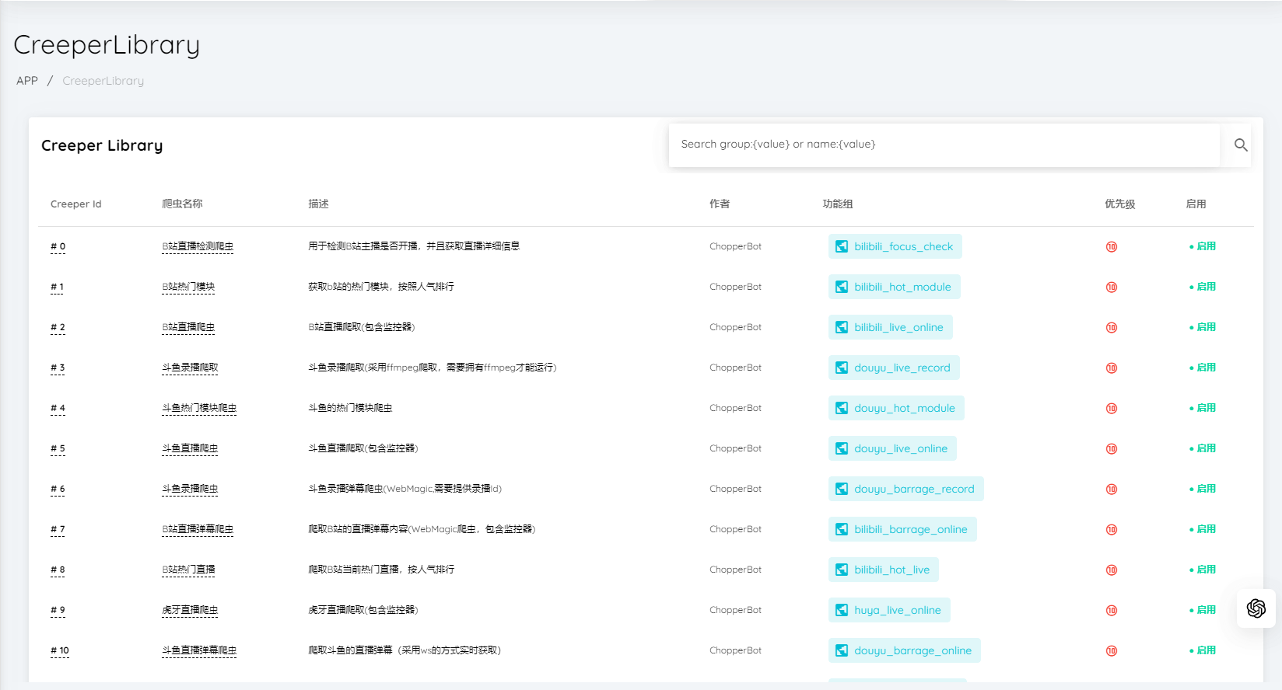Toggle the 启用 status in row # 8
This screenshot has height=690, width=1282.
point(1203,570)
